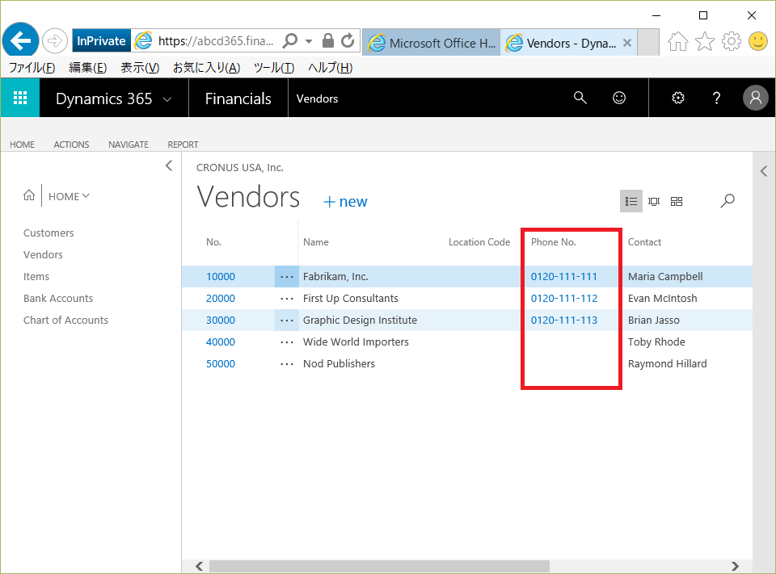This screenshot has height=574, width=776.
Task: Open the Help question mark icon
Action: pyautogui.click(x=716, y=98)
